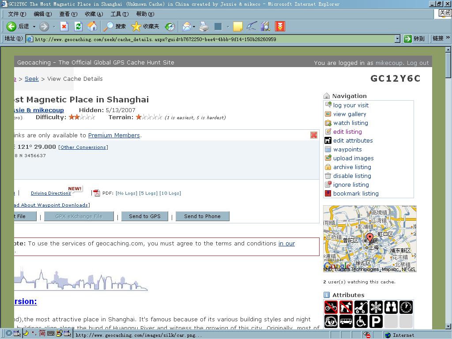Download PDF with No Logs

127,193
